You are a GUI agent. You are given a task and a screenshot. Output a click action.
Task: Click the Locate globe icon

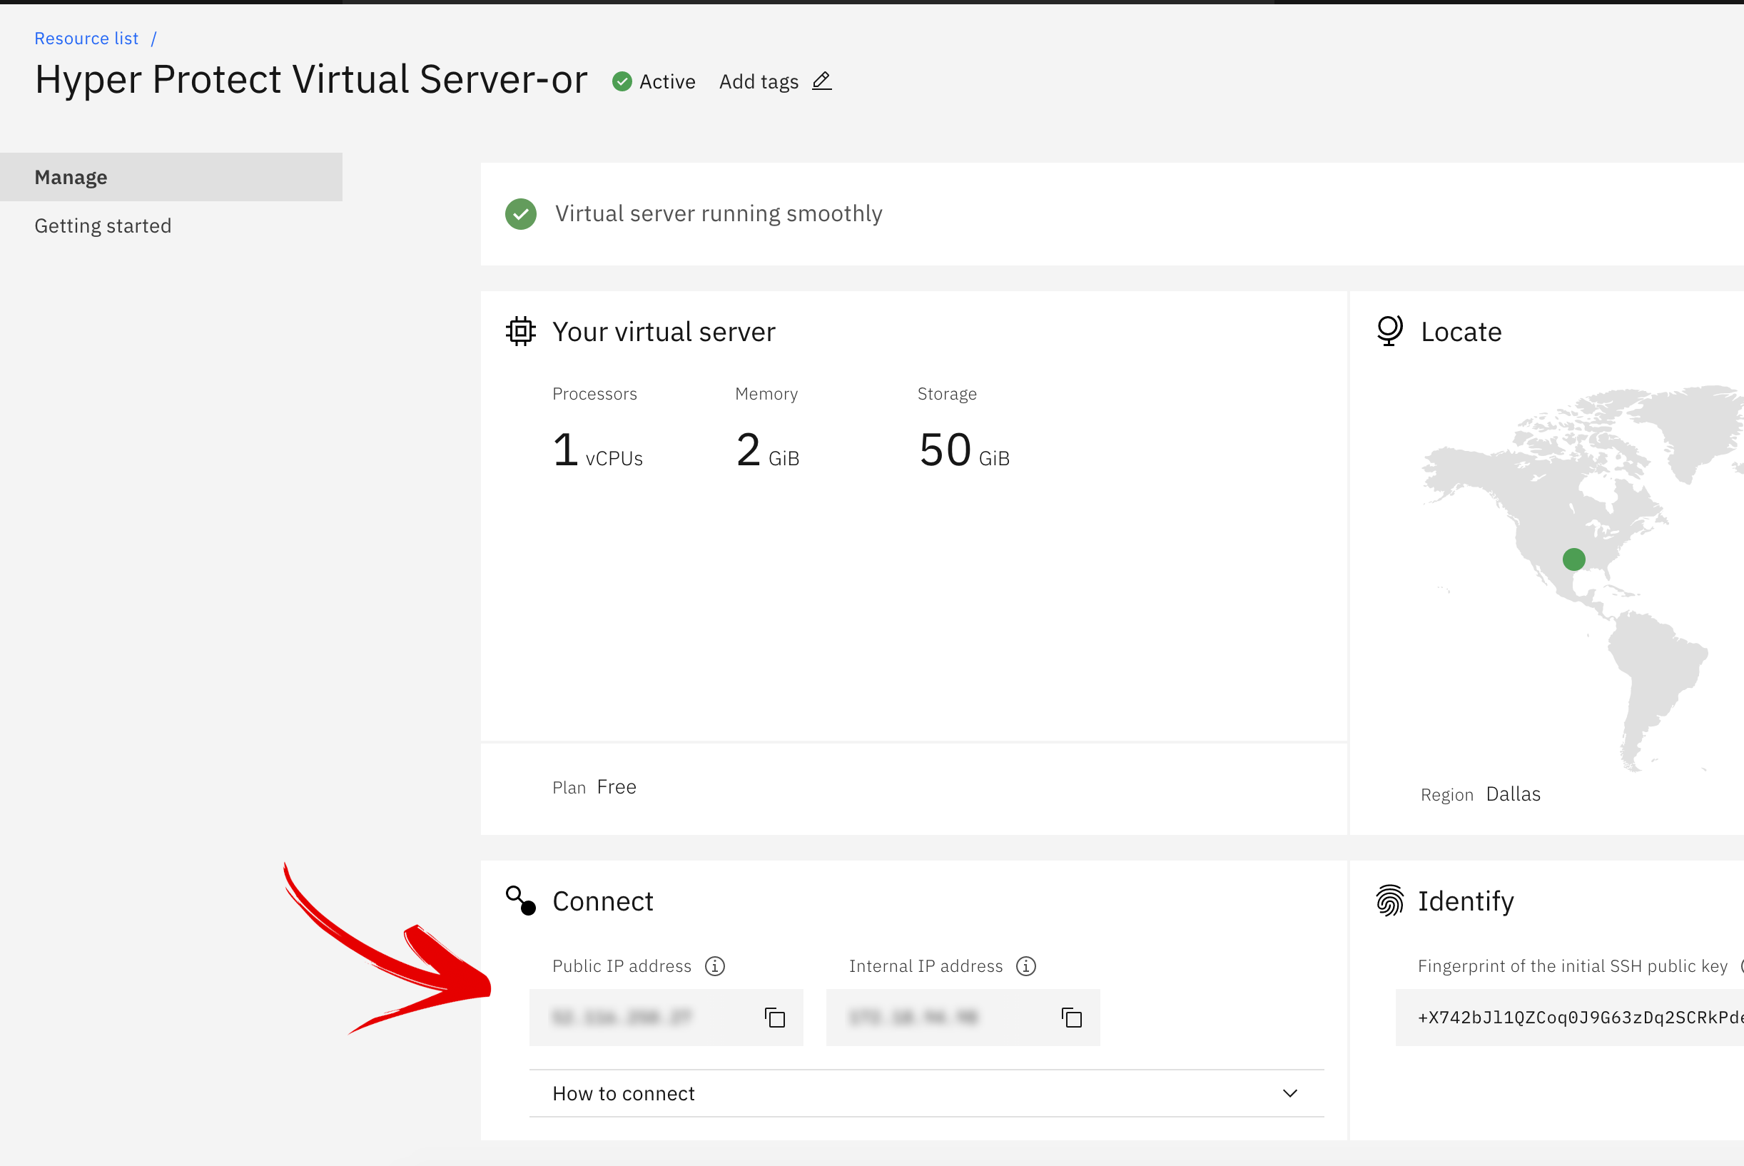1389,332
